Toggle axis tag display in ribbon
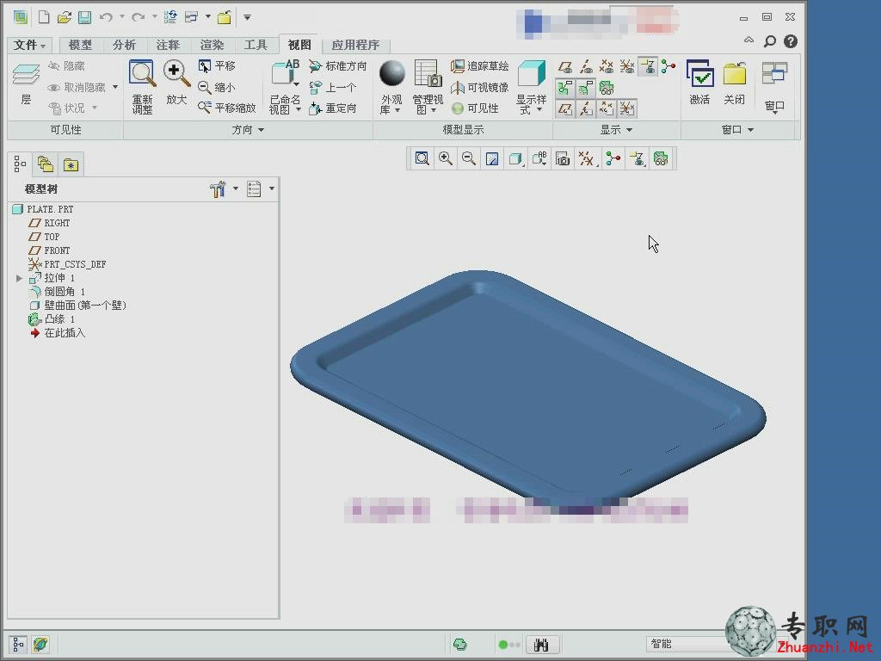 tap(586, 108)
